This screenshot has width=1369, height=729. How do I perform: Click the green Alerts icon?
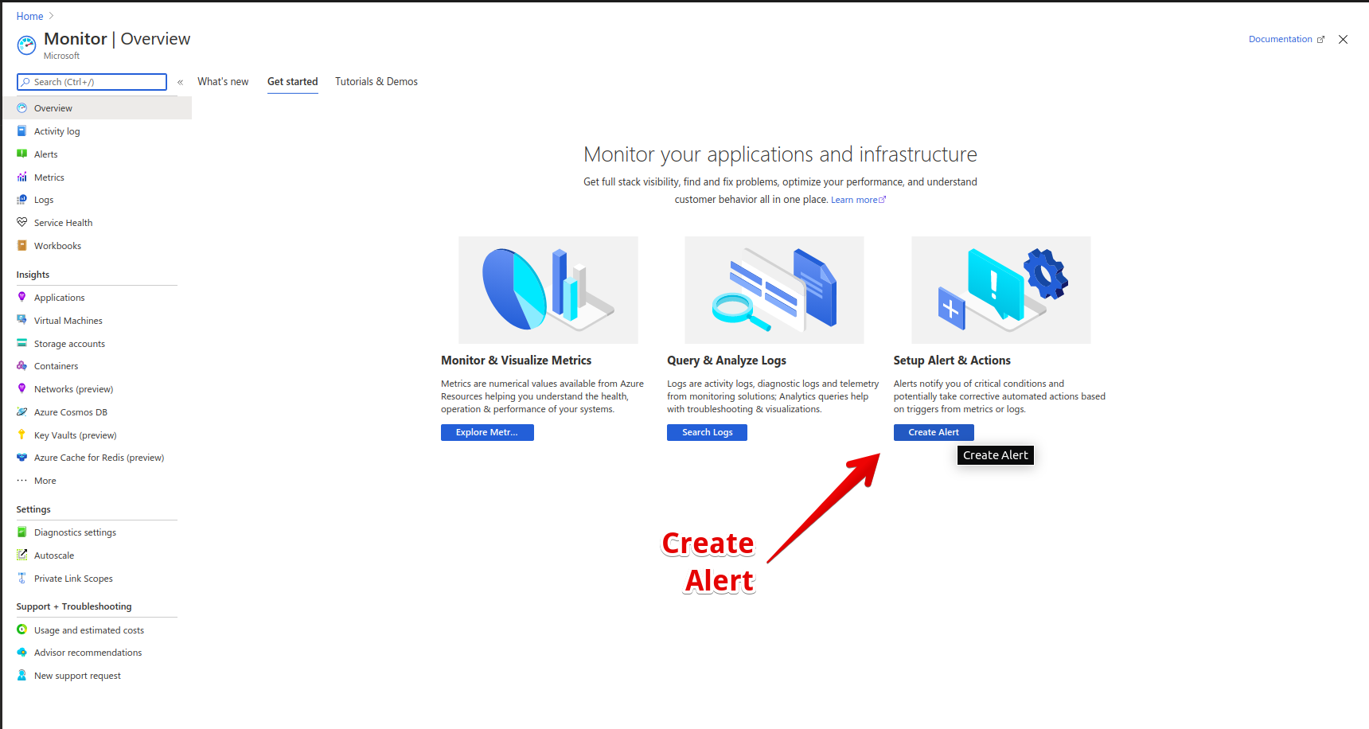point(22,154)
